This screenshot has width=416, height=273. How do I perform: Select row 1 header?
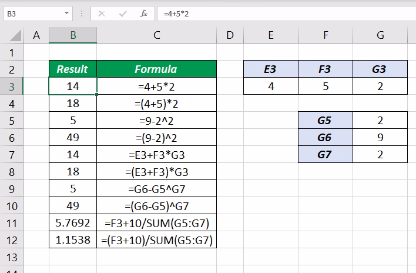click(11, 52)
